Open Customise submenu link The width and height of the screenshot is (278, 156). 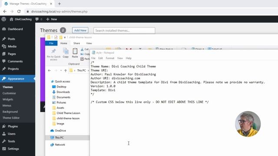(9, 93)
